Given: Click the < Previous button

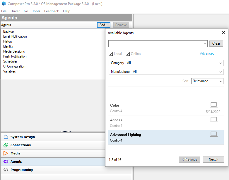Looking at the screenshot, I should coord(189,159).
